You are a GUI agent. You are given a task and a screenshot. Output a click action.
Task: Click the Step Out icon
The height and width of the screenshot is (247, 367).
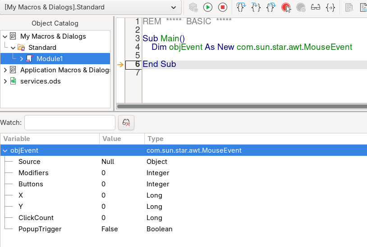pos(271,8)
